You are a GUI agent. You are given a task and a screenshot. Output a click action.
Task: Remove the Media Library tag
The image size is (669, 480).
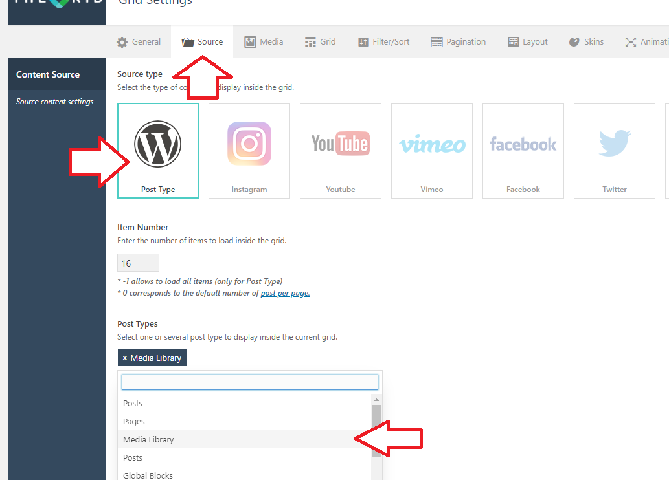125,358
